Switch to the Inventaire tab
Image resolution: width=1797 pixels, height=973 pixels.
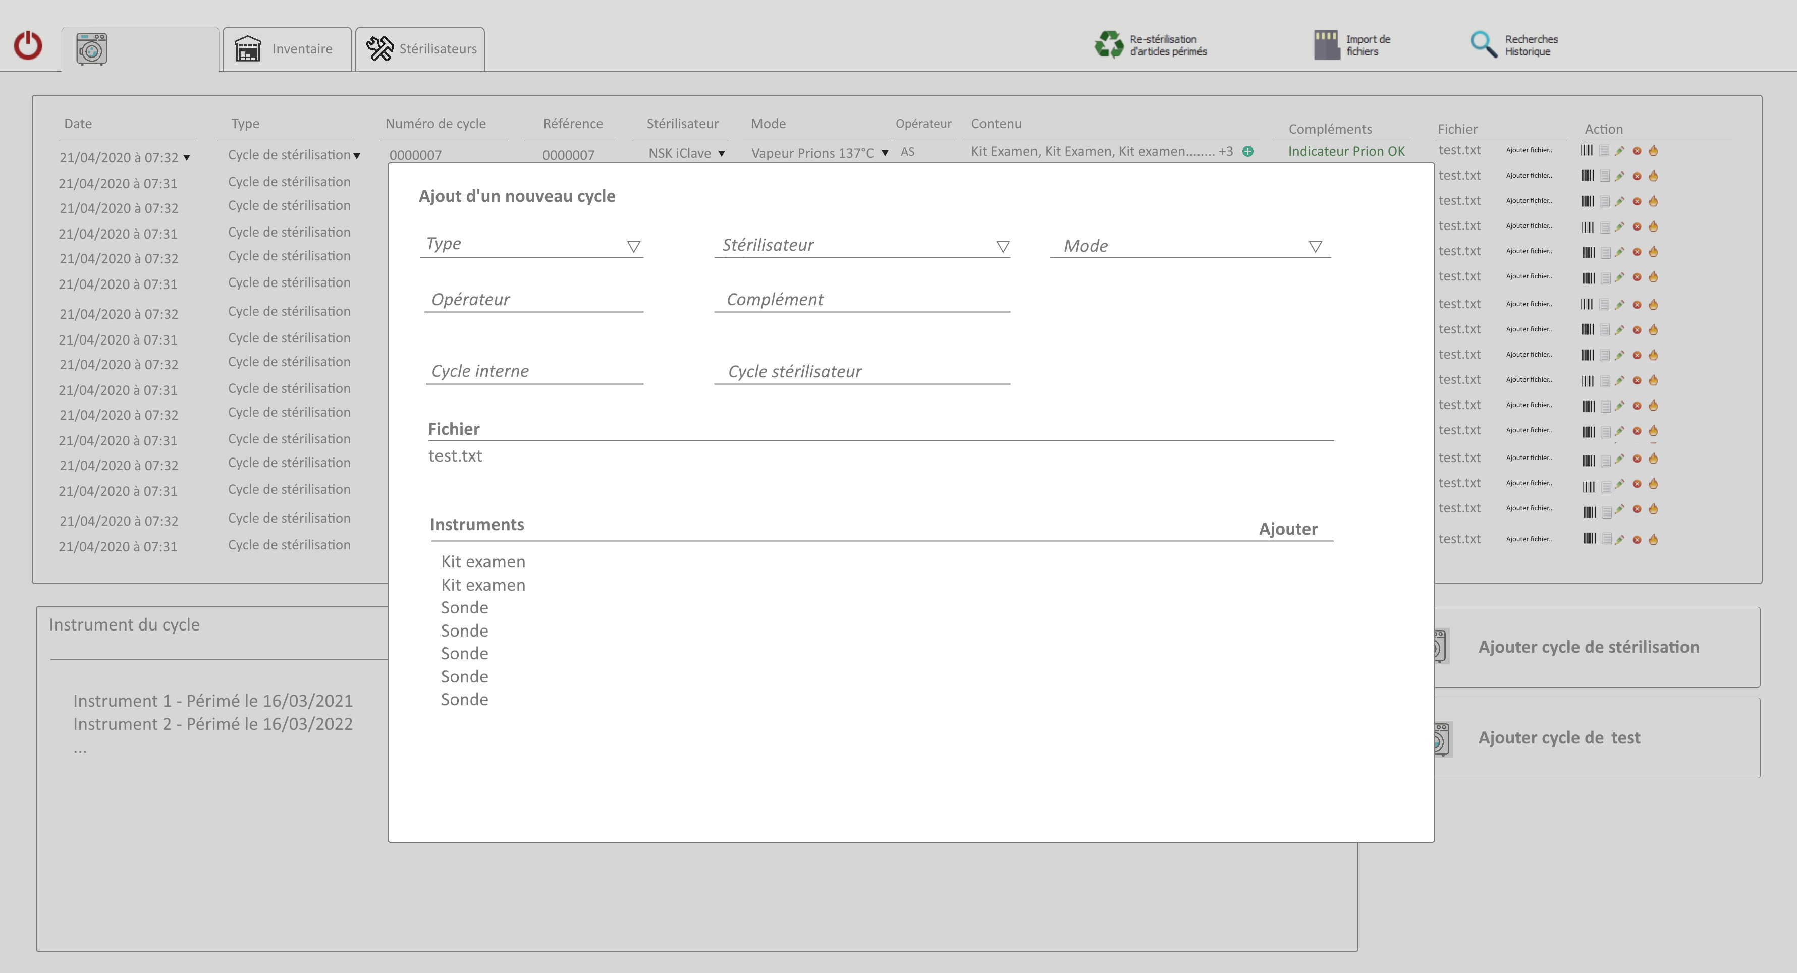287,49
